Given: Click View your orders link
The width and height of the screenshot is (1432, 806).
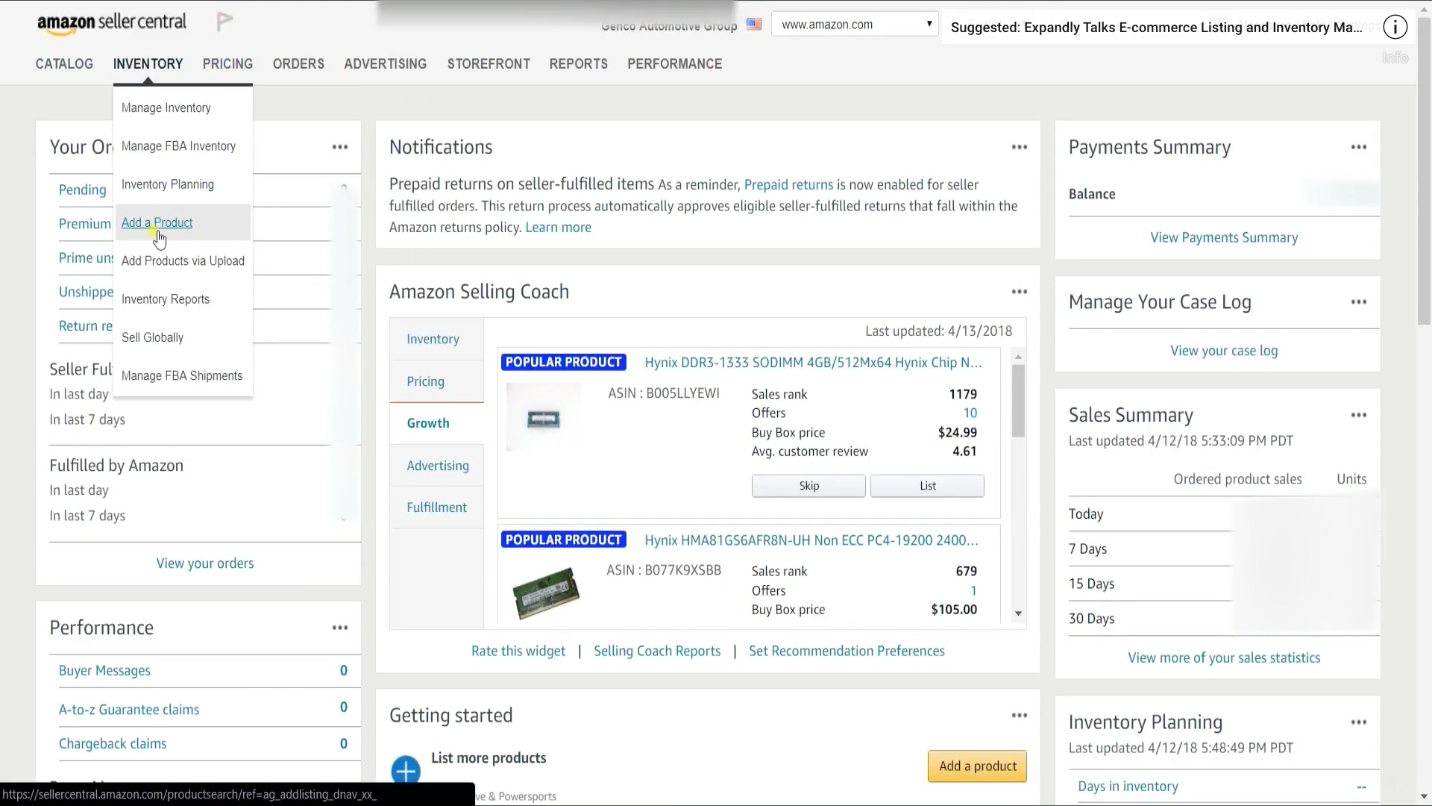Looking at the screenshot, I should pyautogui.click(x=205, y=563).
